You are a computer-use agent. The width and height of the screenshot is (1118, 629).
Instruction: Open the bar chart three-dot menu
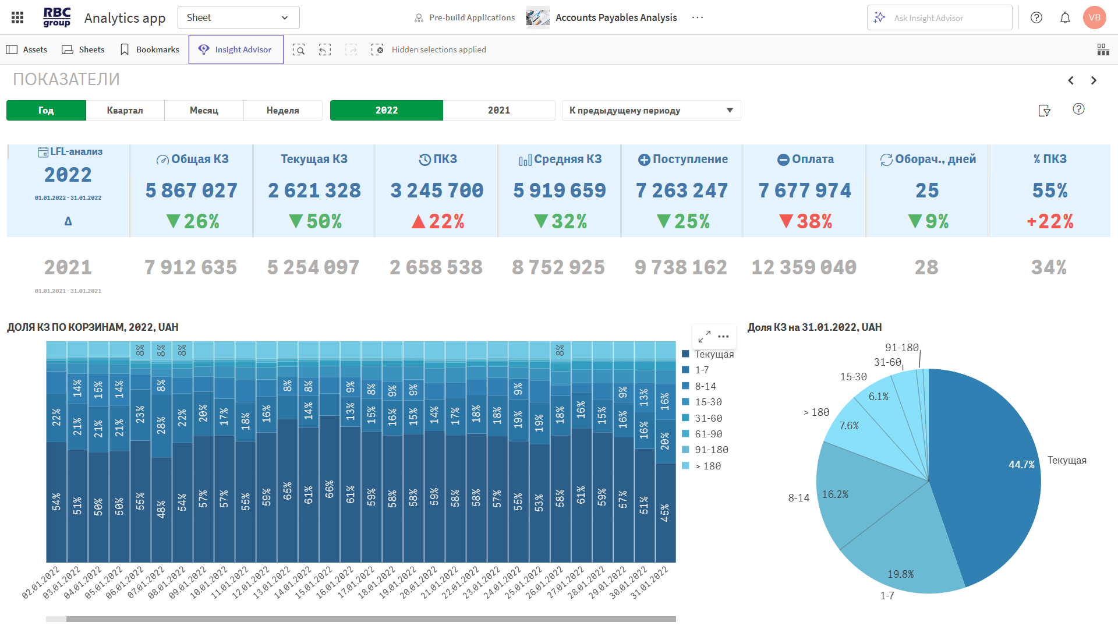tap(723, 337)
